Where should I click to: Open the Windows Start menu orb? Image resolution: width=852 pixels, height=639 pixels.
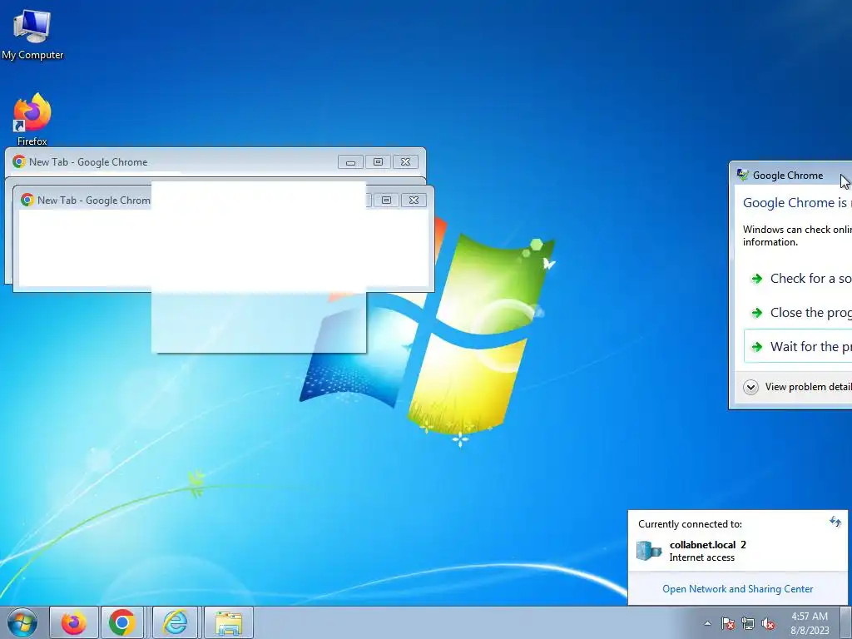(22, 622)
